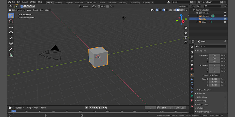Lock the Scale Y value
The height and width of the screenshot is (117, 235).
[x=222, y=82]
